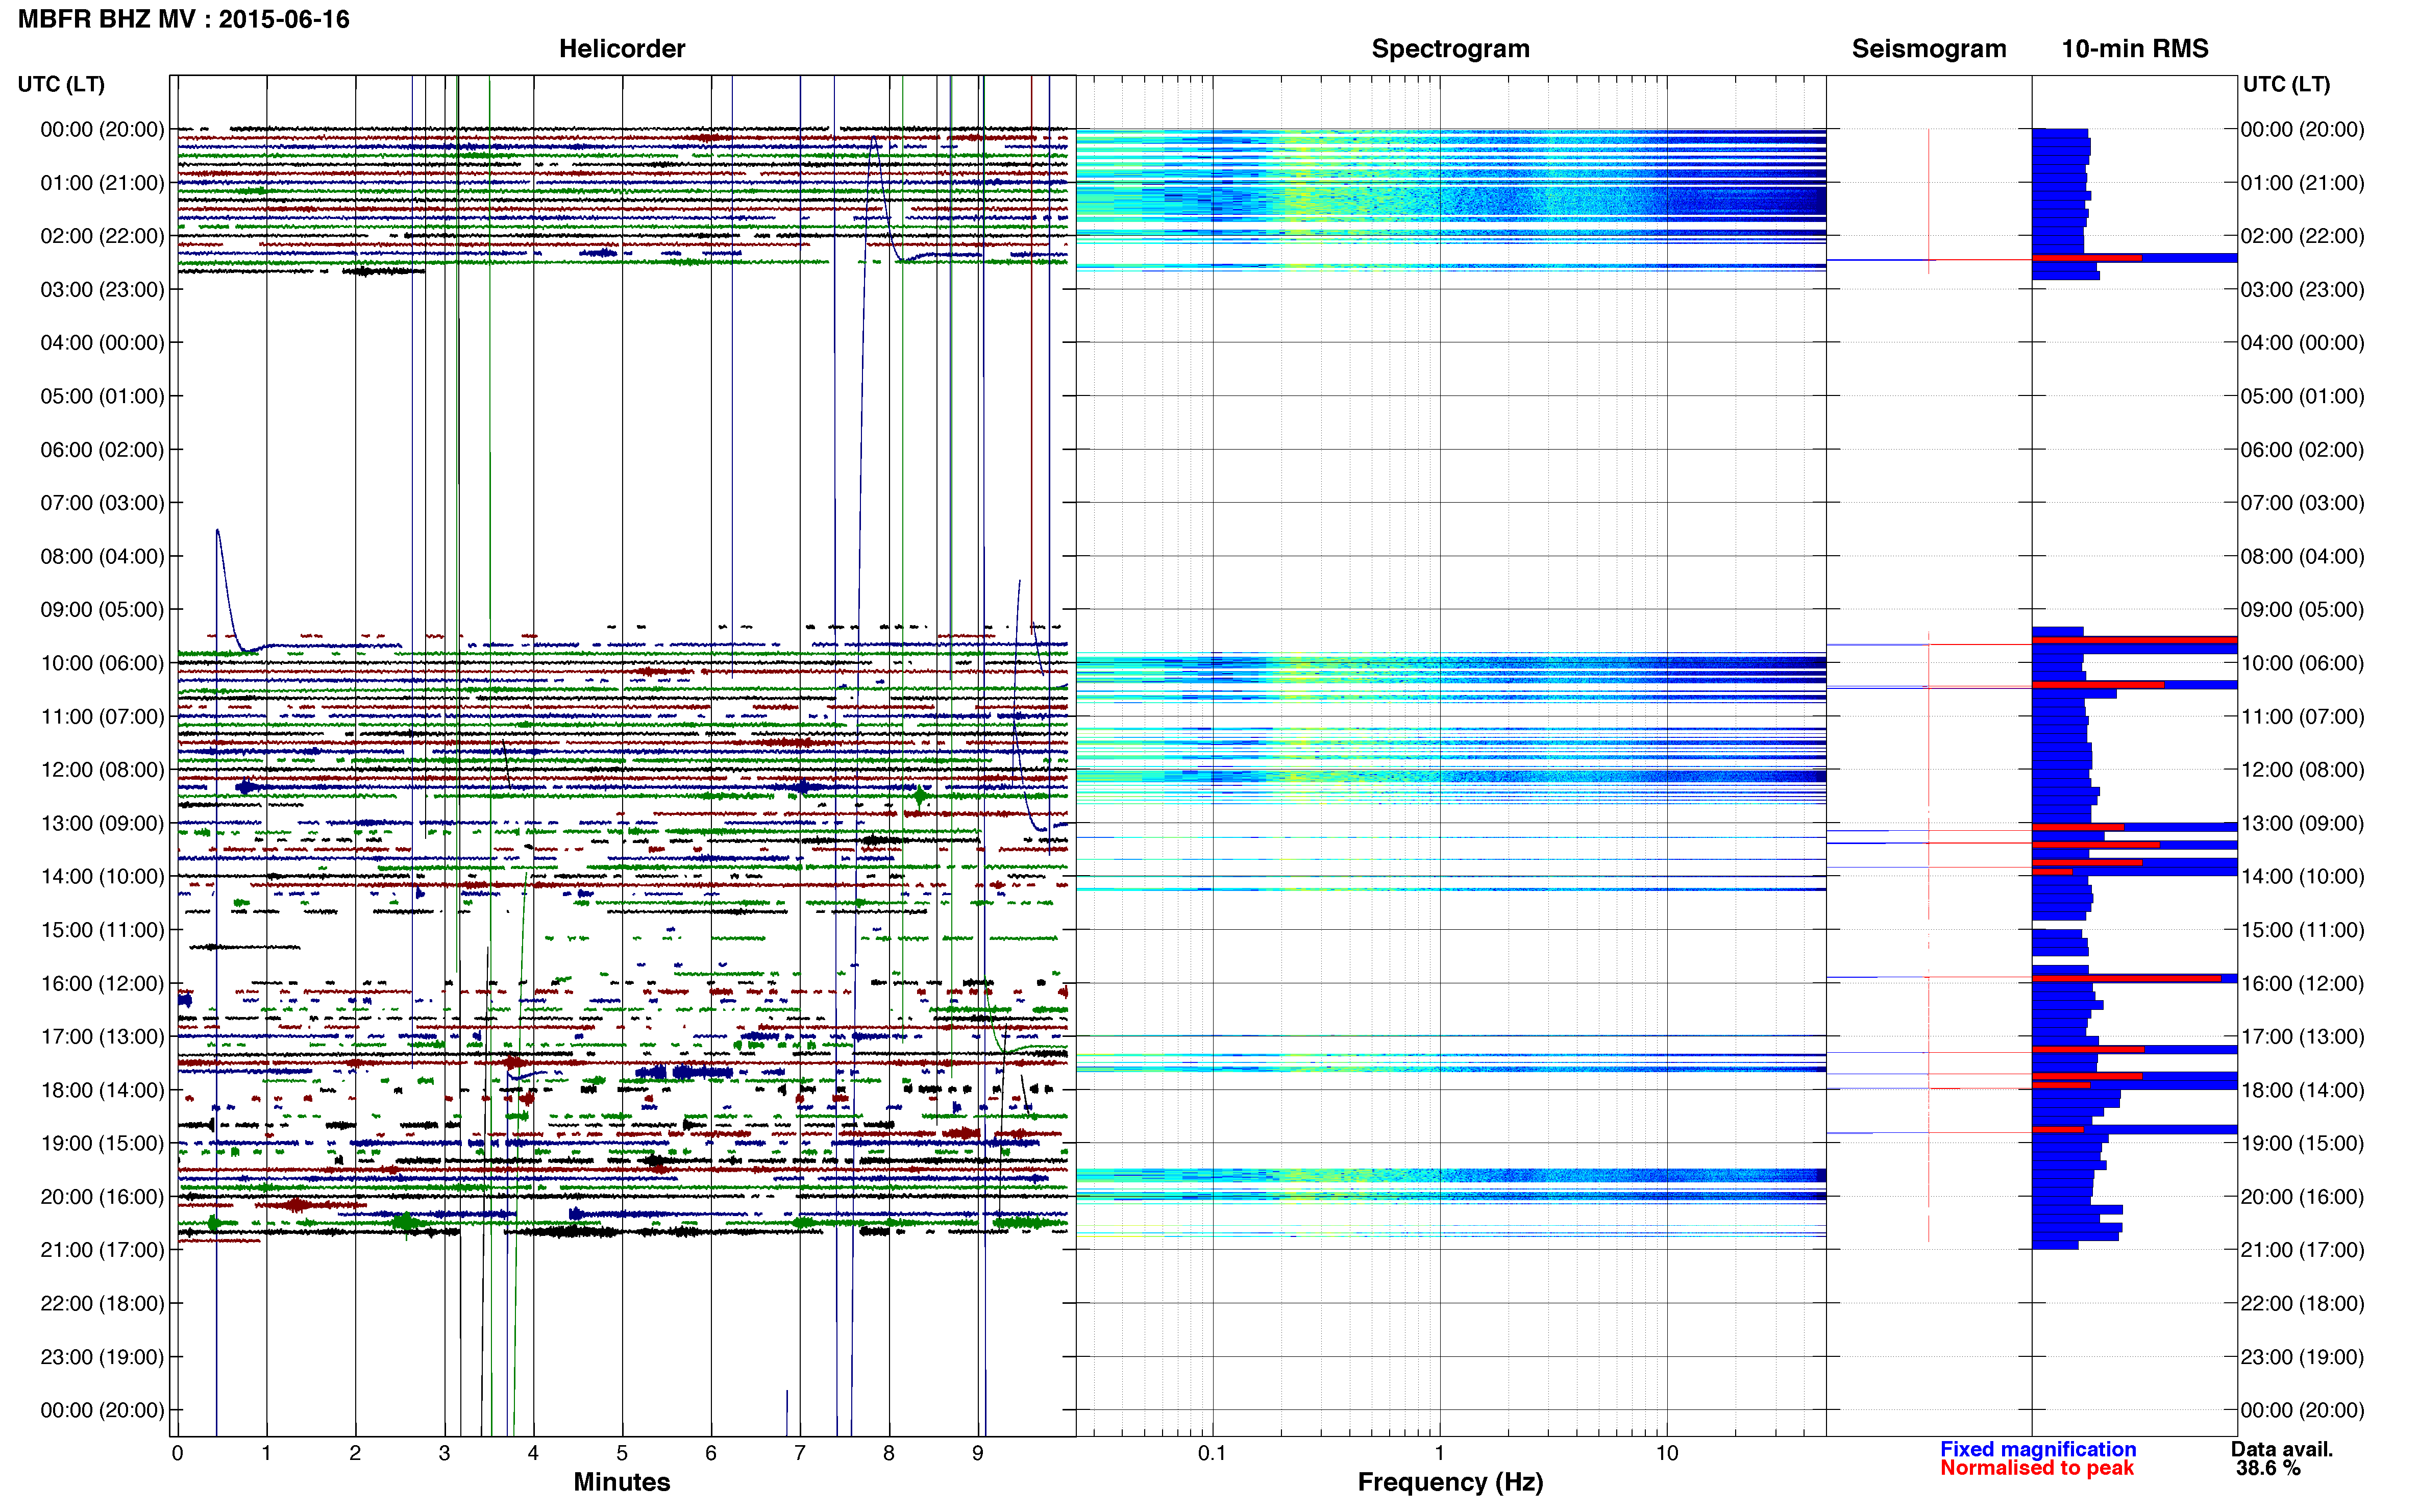Viewport: 2419px width, 1512px height.
Task: Select the Frequency (Hz) axis title
Action: (x=1450, y=1482)
